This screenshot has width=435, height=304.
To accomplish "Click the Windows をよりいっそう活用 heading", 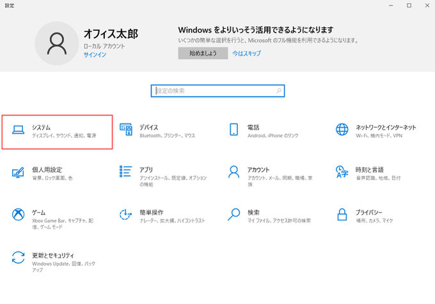I will 256,30.
